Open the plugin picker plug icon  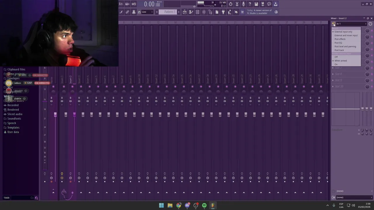[223, 12]
